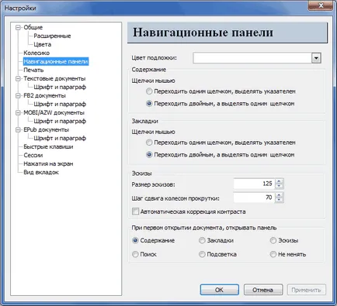Select MOBI/AZW документы in the tree
Image resolution: width=337 pixels, height=306 pixels.
coord(54,112)
